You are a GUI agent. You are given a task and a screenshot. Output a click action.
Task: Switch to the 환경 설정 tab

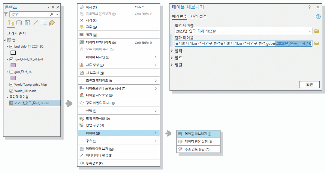[x=198, y=16]
